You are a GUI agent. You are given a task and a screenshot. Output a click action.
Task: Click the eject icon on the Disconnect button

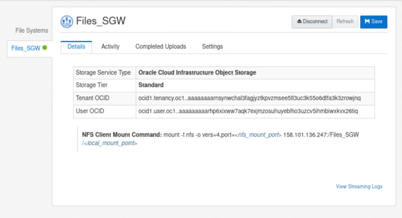tap(299, 21)
